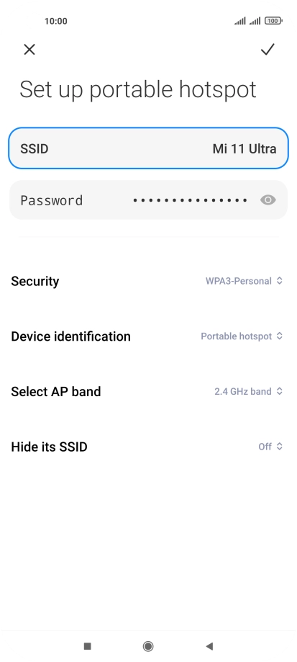
Task: Open the WPA3-Personal security dropdown
Action: click(x=244, y=281)
